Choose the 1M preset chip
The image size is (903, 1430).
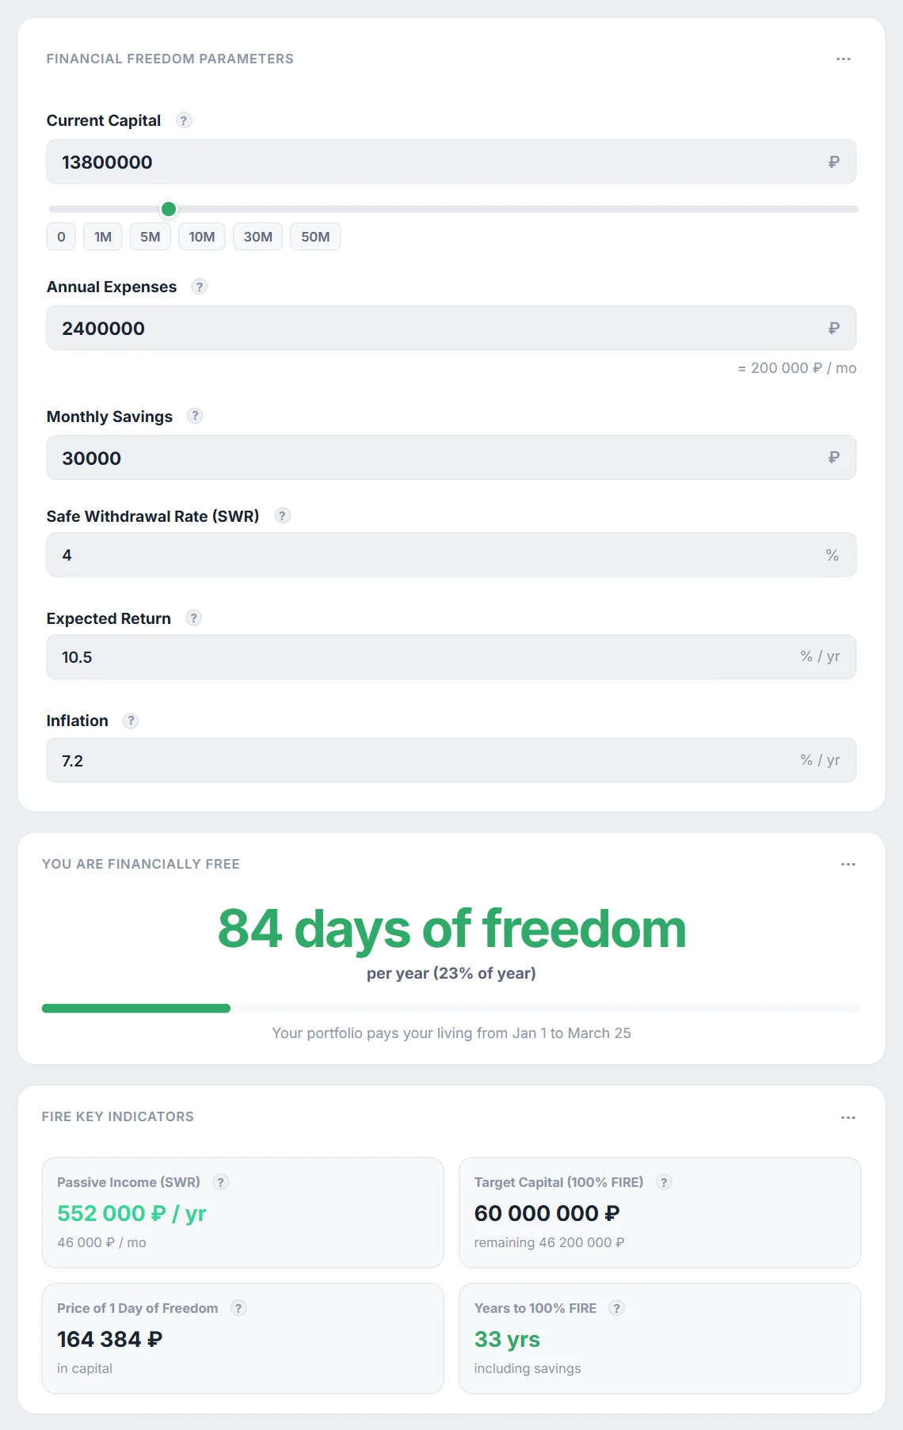tap(103, 237)
